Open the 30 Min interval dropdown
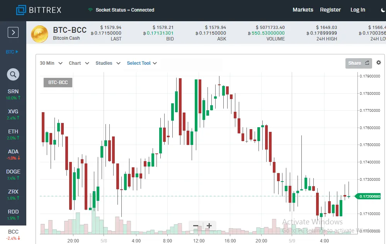 [x=51, y=63]
